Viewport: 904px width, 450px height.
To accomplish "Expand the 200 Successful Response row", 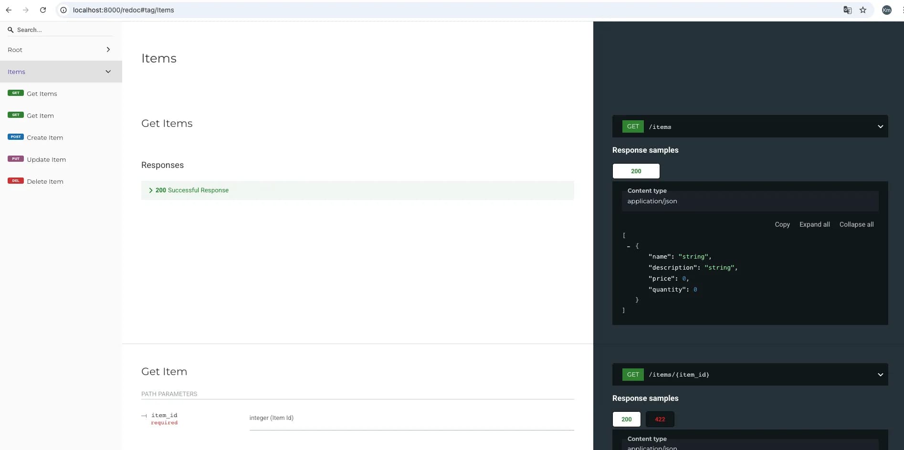I will tap(357, 190).
